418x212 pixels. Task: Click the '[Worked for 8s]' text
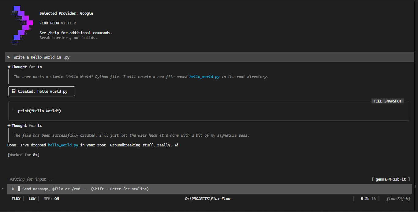pos(23,155)
